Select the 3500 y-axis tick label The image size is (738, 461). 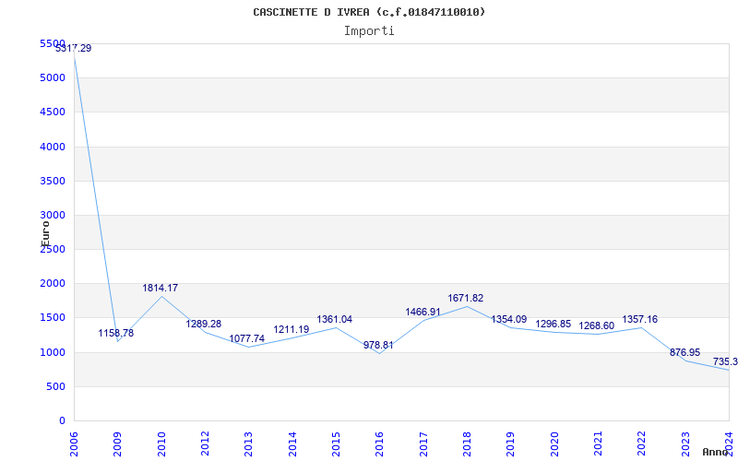53,181
